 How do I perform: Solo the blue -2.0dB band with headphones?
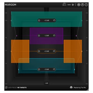point(54,69)
